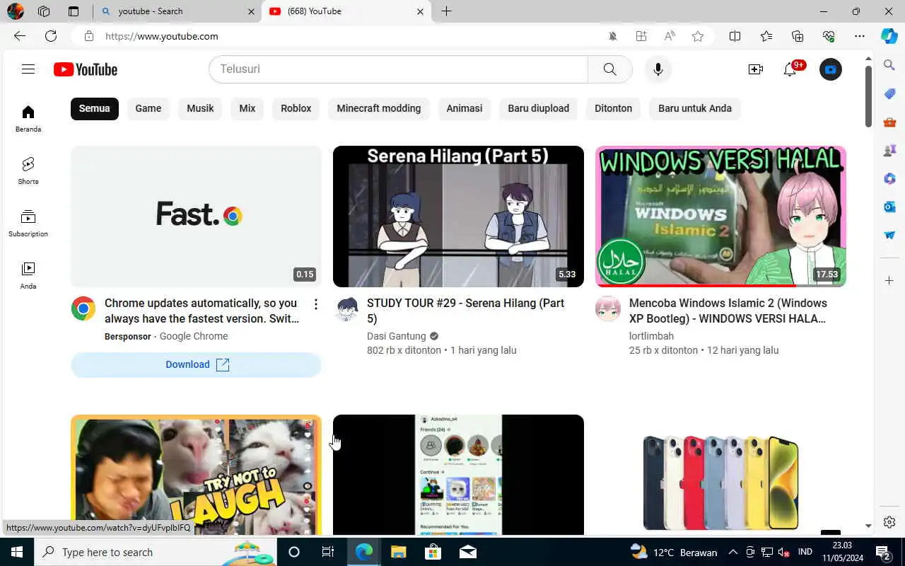Select Baru untuk Anda chip
The width and height of the screenshot is (905, 566).
pyautogui.click(x=695, y=108)
